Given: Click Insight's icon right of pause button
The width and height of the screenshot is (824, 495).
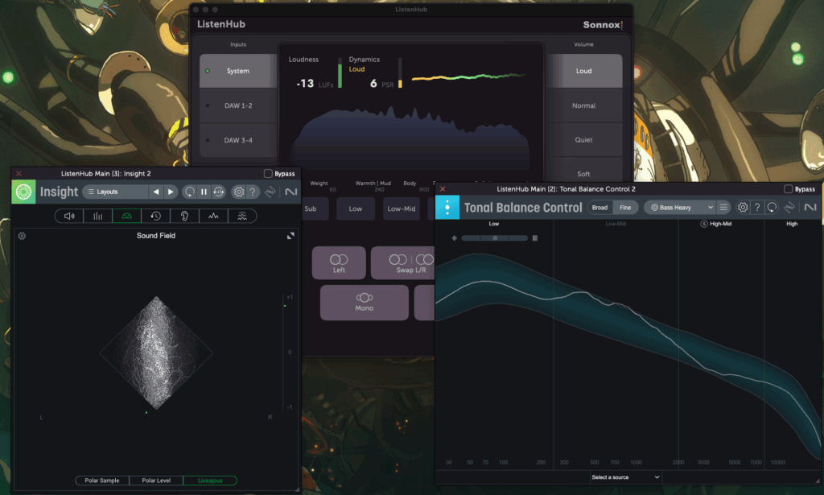Looking at the screenshot, I should click(219, 192).
